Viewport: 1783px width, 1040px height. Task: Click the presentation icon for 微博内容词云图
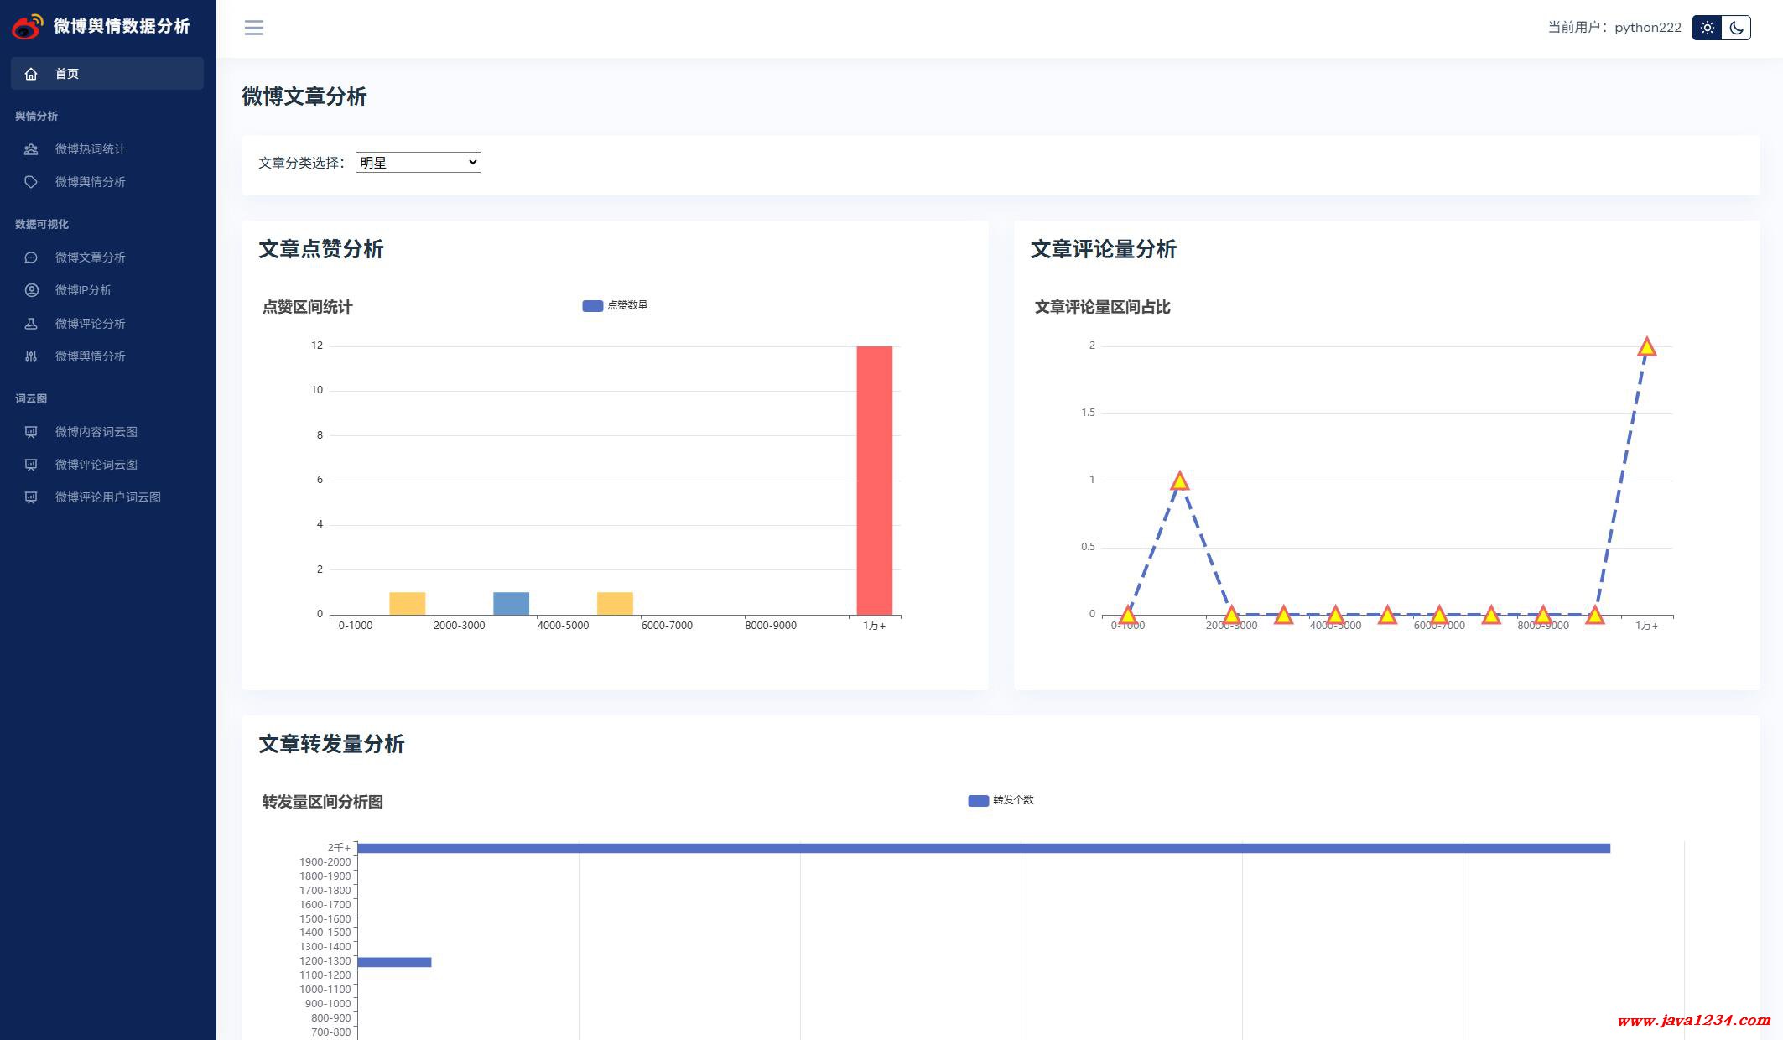pyautogui.click(x=31, y=432)
